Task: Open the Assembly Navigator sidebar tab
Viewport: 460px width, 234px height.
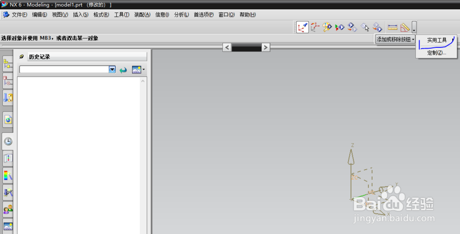Action: pyautogui.click(x=8, y=63)
